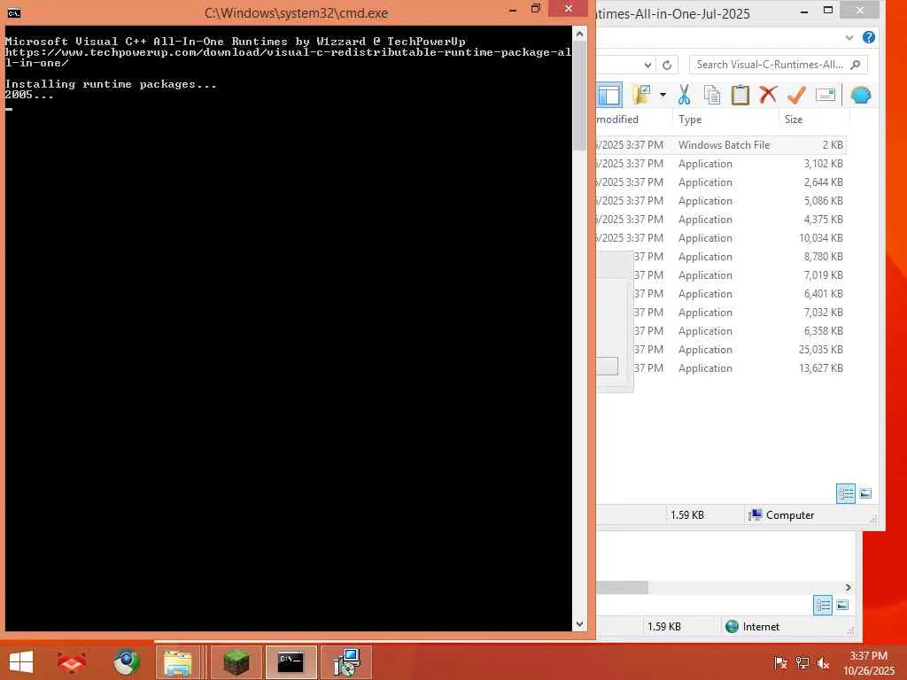Open the dropdown arrow beside Folder Options icon
Image resolution: width=907 pixels, height=680 pixels.
(663, 95)
